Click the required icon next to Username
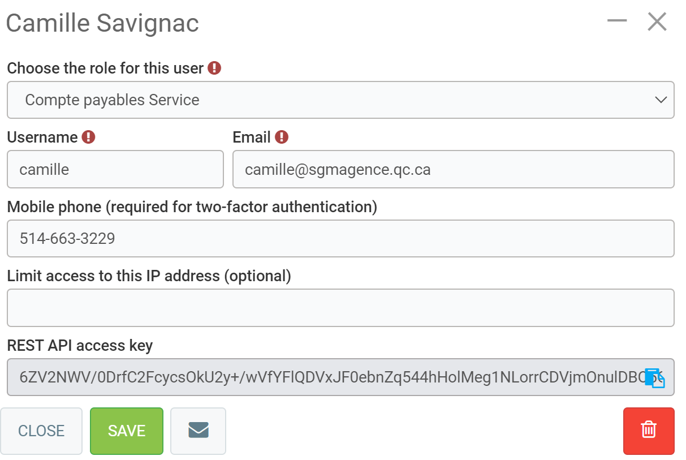This screenshot has width=686, height=460. (88, 137)
